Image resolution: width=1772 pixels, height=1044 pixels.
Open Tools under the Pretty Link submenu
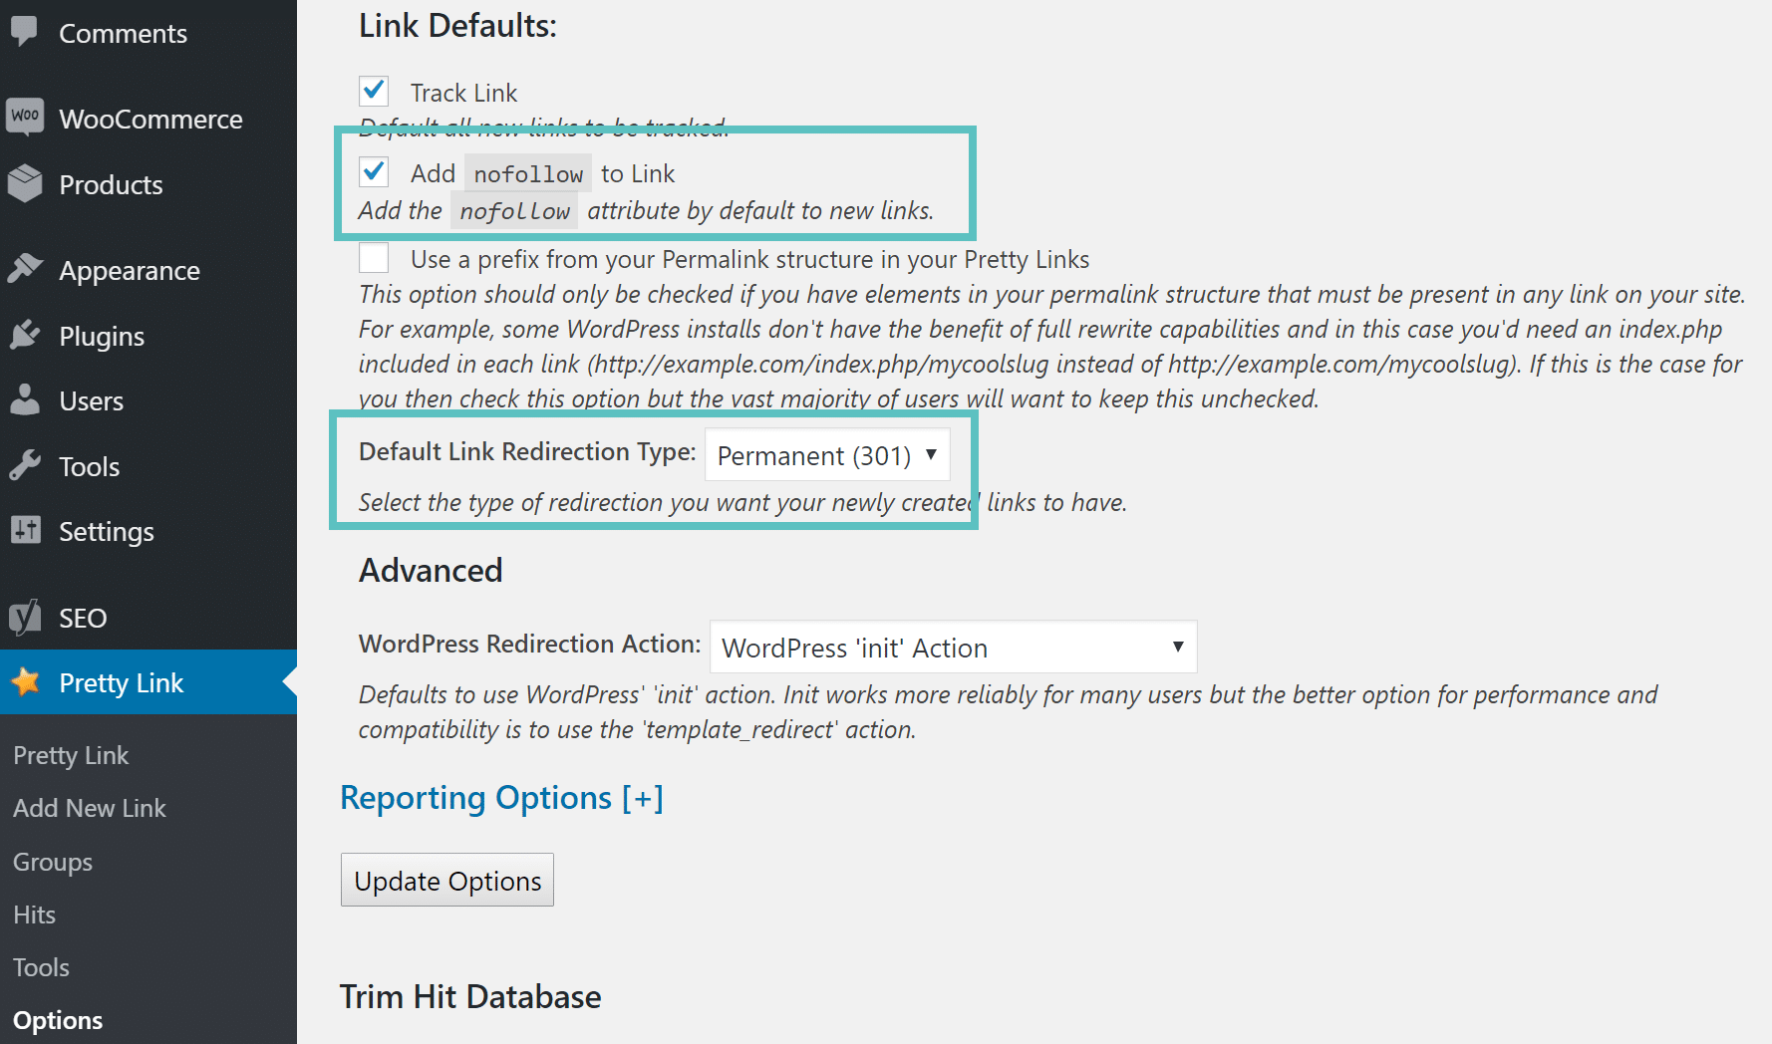[x=41, y=967]
